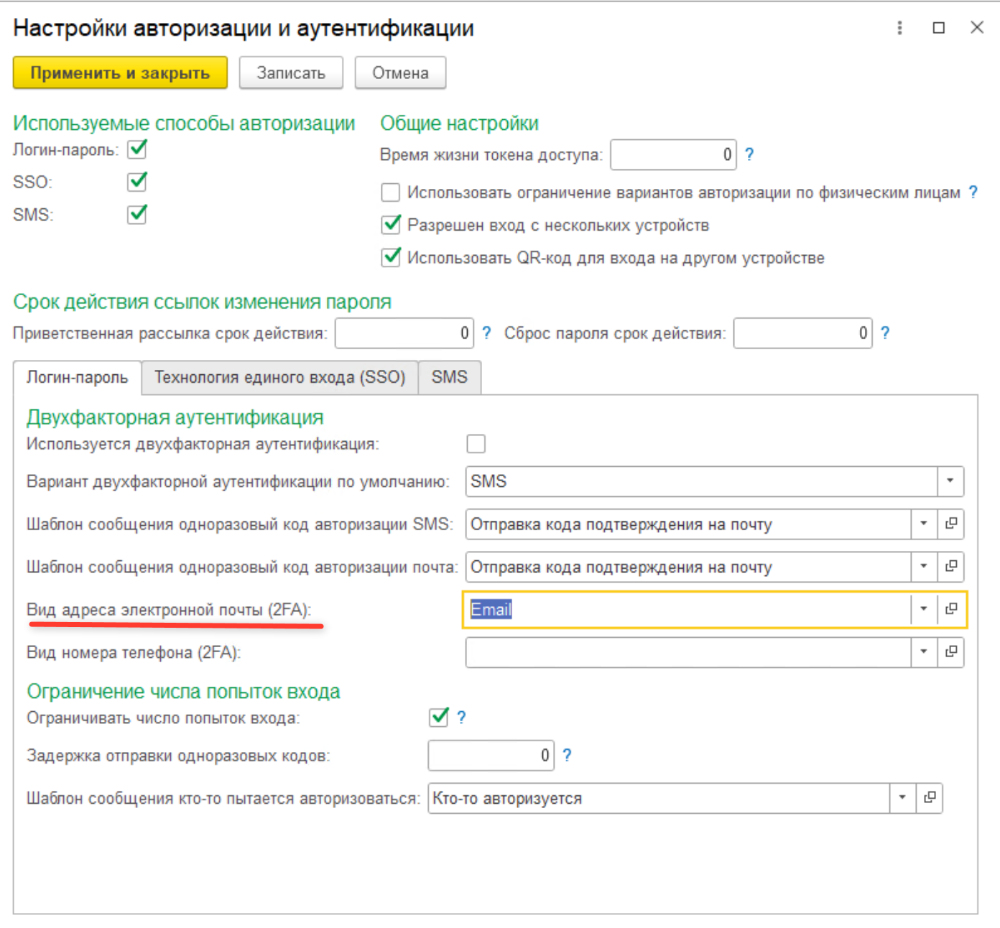Disable QR-code login on another device
Image resolution: width=1000 pixels, height=928 pixels.
(x=391, y=258)
